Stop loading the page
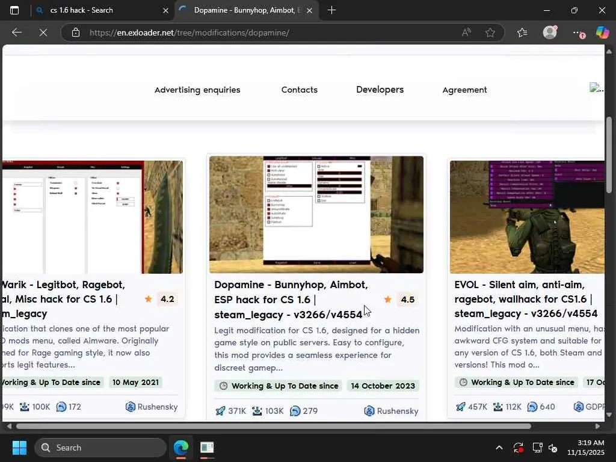Screen dimensions: 616x462 pyautogui.click(x=43, y=32)
